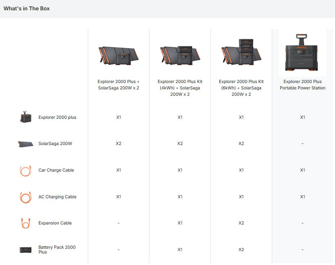Click the Car Charge Cable icon
The width and height of the screenshot is (335, 265).
point(25,170)
